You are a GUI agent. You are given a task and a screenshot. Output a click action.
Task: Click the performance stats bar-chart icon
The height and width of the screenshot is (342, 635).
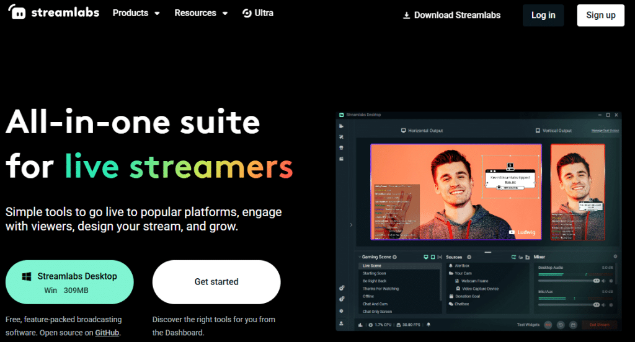click(x=360, y=325)
